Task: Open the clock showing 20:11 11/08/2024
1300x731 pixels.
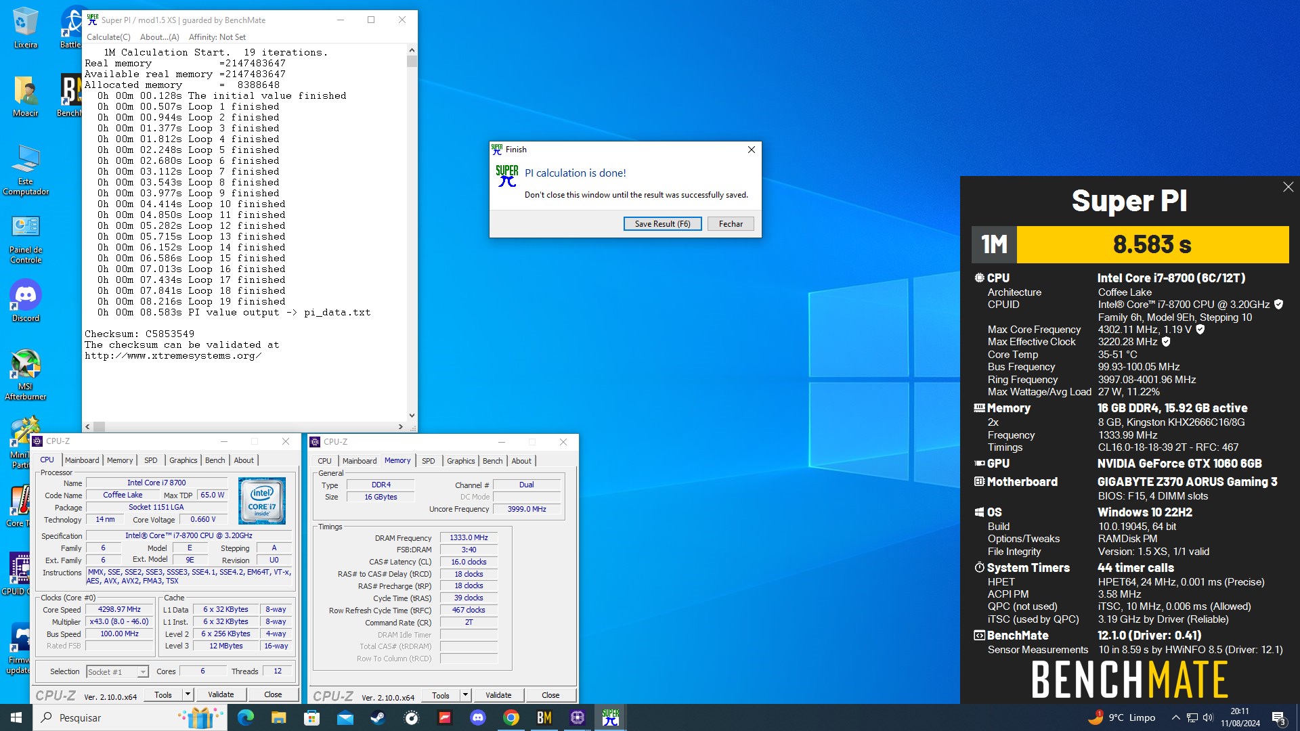Action: (1240, 717)
